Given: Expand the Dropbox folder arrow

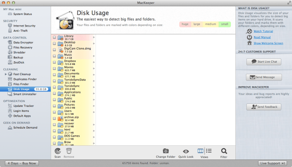Looking at the screenshot, I should point(94,62).
